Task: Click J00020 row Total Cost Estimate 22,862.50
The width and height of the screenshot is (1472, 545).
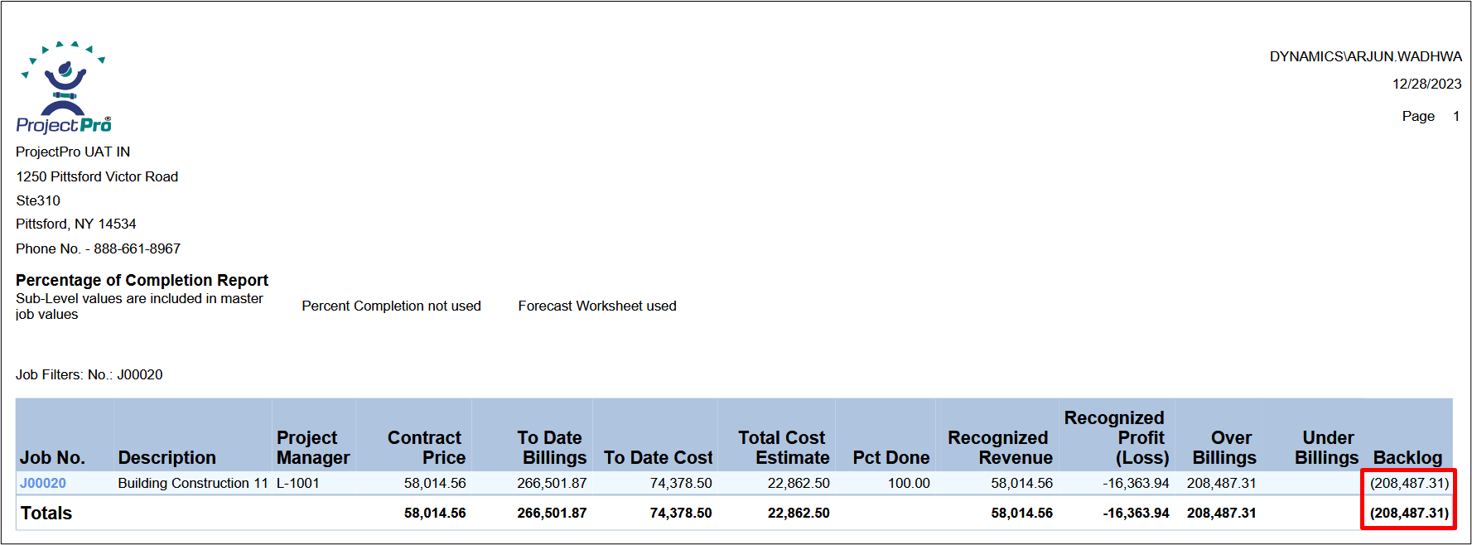Action: pyautogui.click(x=799, y=483)
